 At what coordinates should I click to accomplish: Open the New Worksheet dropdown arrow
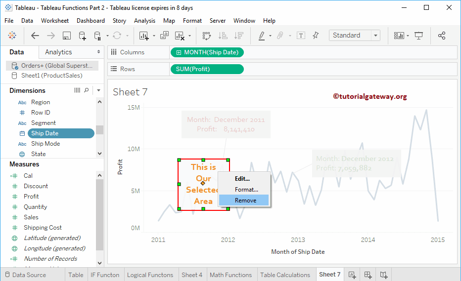(154, 36)
